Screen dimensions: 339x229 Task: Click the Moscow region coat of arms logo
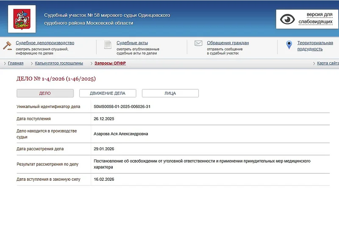click(x=22, y=19)
